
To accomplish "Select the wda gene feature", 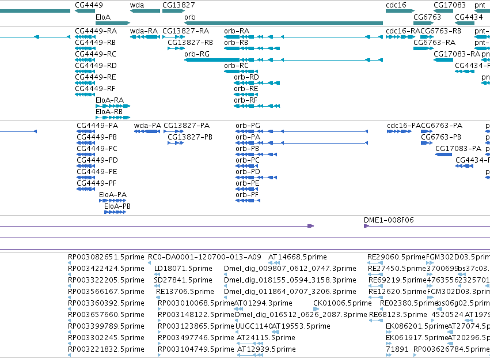I will coord(145,11).
